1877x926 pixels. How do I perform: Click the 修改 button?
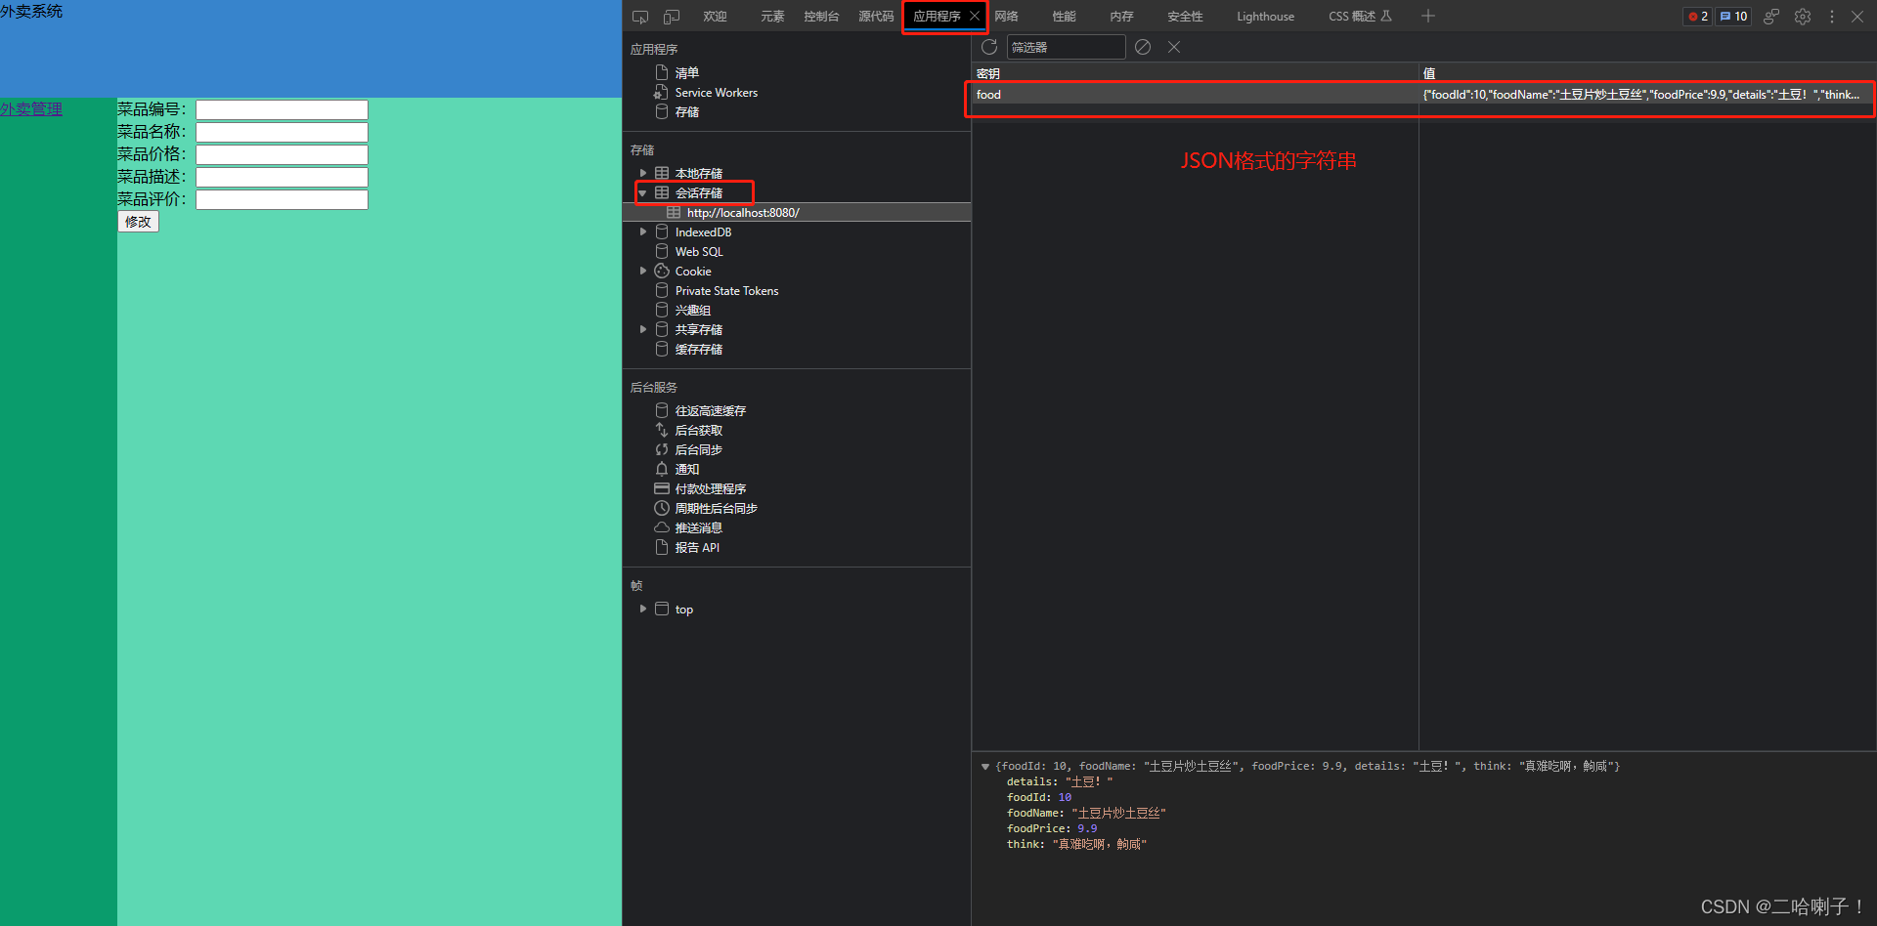pyautogui.click(x=138, y=222)
